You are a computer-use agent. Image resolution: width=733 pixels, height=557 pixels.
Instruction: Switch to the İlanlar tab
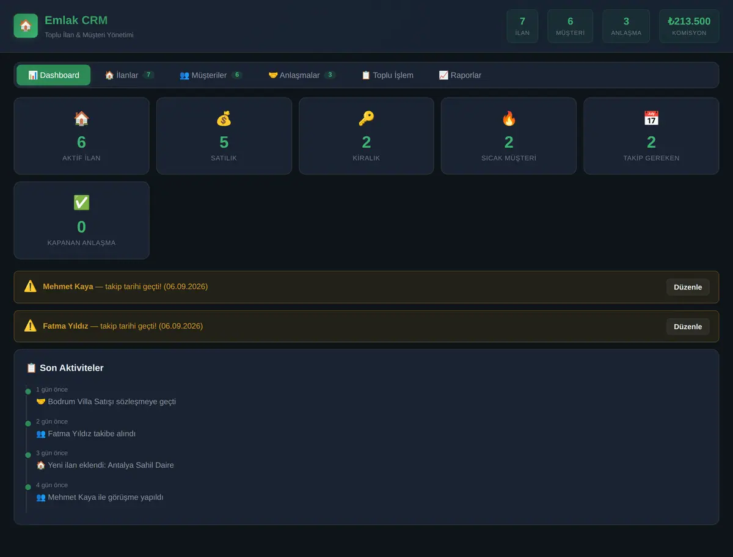click(129, 75)
